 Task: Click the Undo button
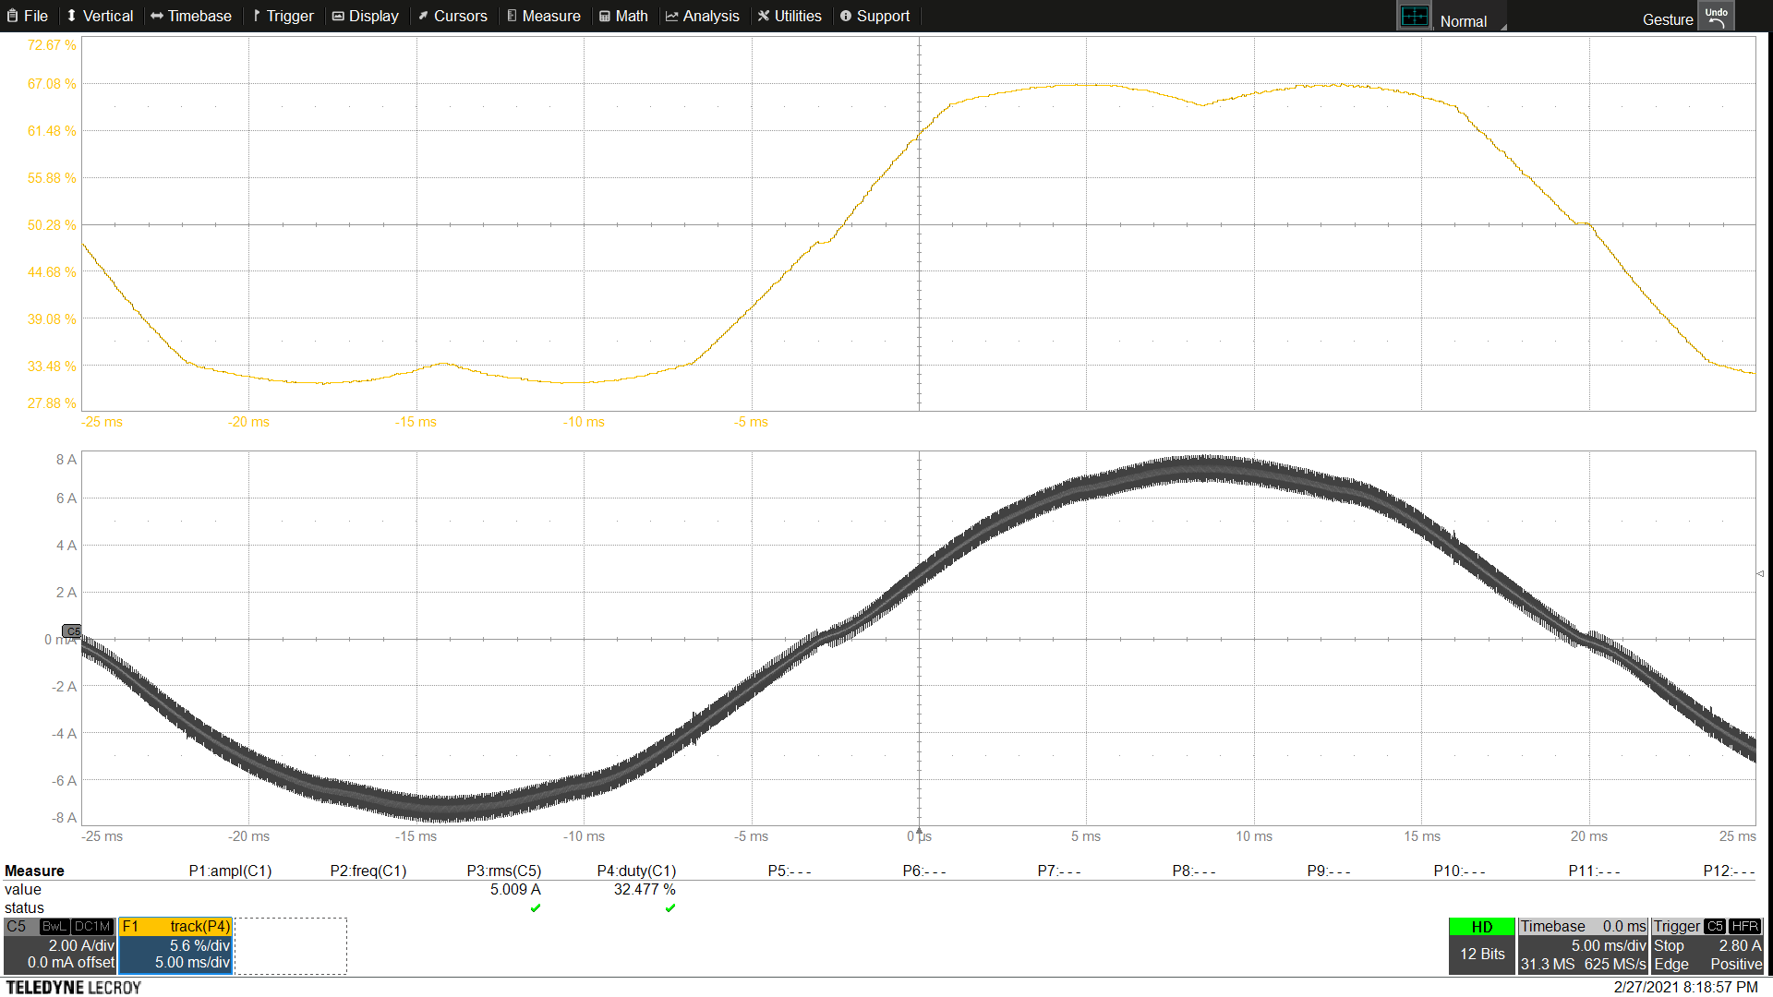click(x=1716, y=17)
